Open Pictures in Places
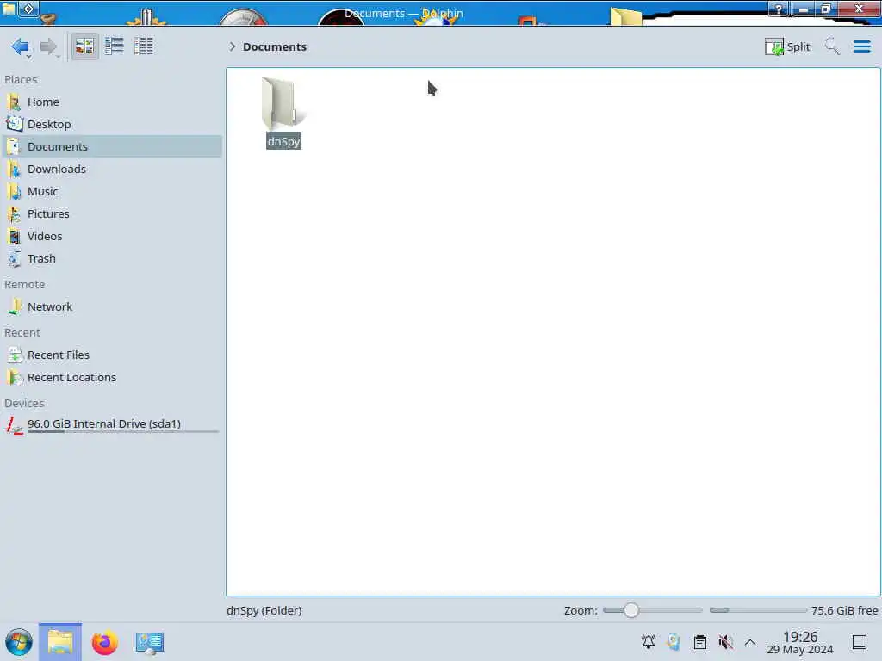This screenshot has width=882, height=661. [112, 214]
